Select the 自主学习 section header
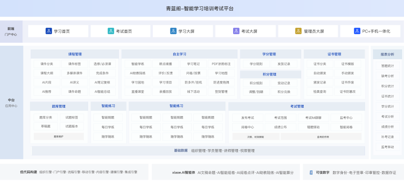The image size is (404, 185). tap(179, 54)
